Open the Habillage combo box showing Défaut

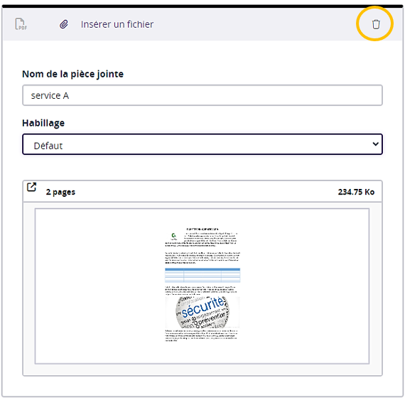[x=202, y=144]
